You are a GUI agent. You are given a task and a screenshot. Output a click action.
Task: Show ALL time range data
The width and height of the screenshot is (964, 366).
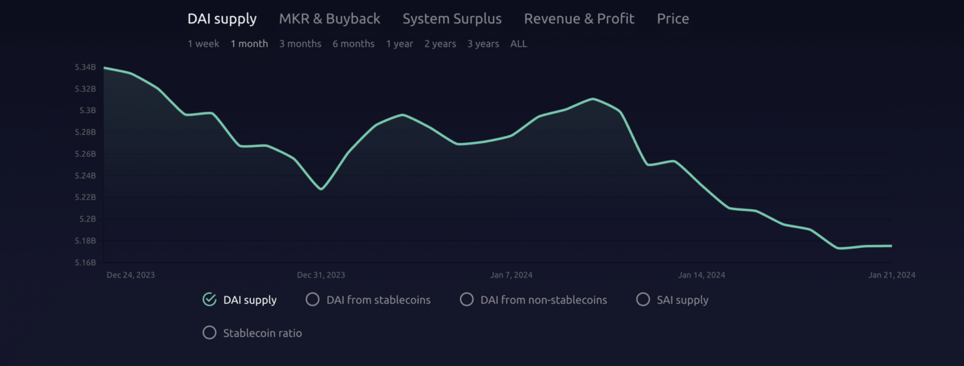pos(518,44)
